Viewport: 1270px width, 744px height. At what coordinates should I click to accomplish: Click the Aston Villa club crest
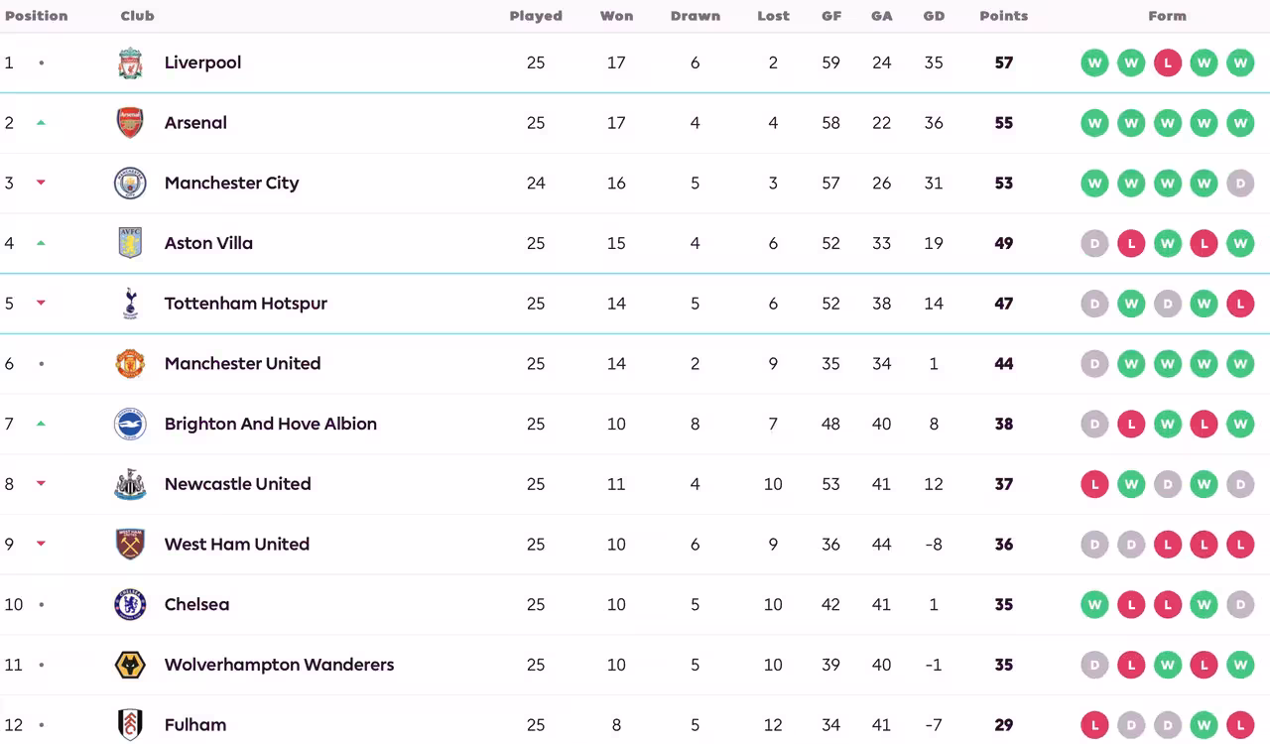coord(130,243)
